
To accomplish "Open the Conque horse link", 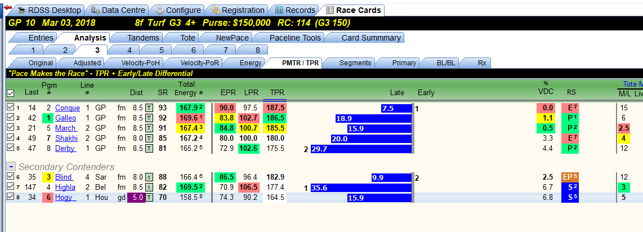I will [x=67, y=108].
